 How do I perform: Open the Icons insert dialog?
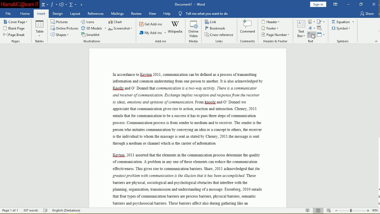click(88, 22)
